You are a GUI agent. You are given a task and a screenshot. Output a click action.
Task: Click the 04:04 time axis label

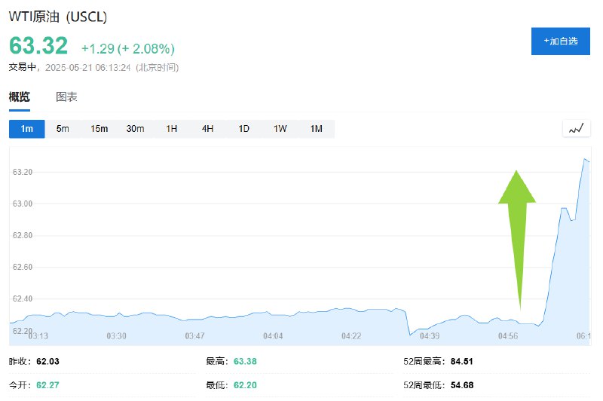[x=273, y=336]
